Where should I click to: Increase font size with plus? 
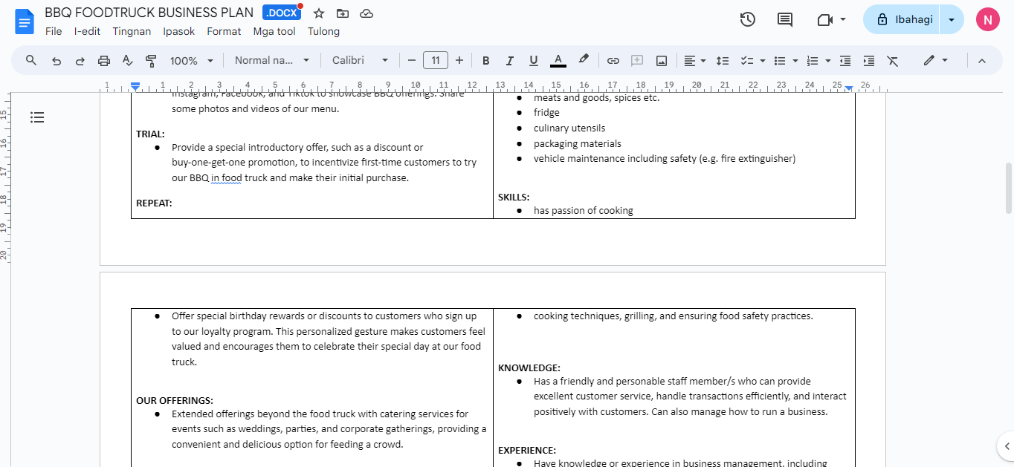pyautogui.click(x=459, y=61)
